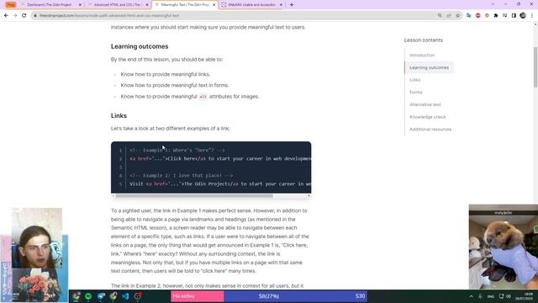The width and height of the screenshot is (538, 303).
Task: Click the microphone tray icon
Action: point(480,296)
